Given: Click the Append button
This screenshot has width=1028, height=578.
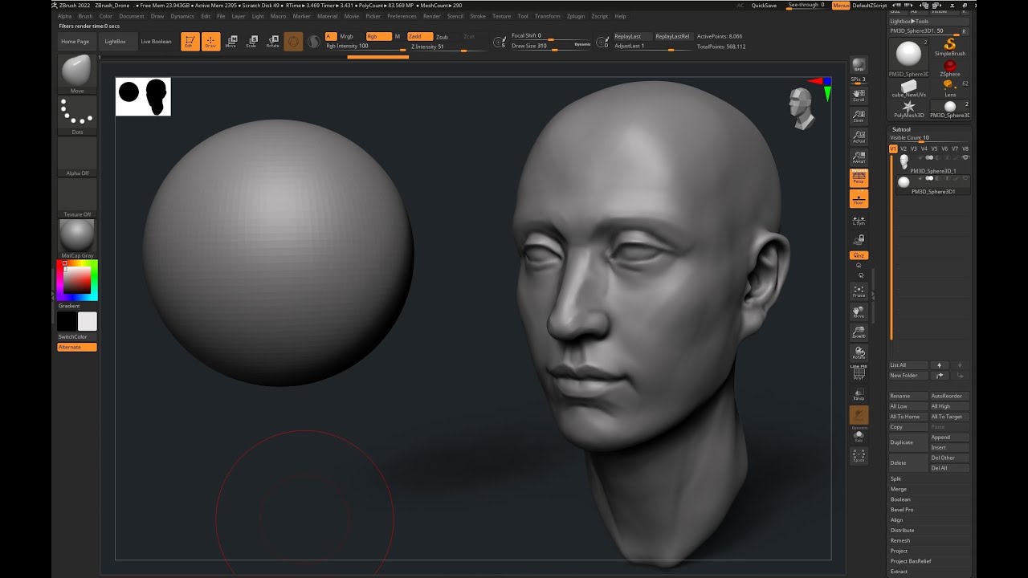Looking at the screenshot, I should click(x=949, y=438).
